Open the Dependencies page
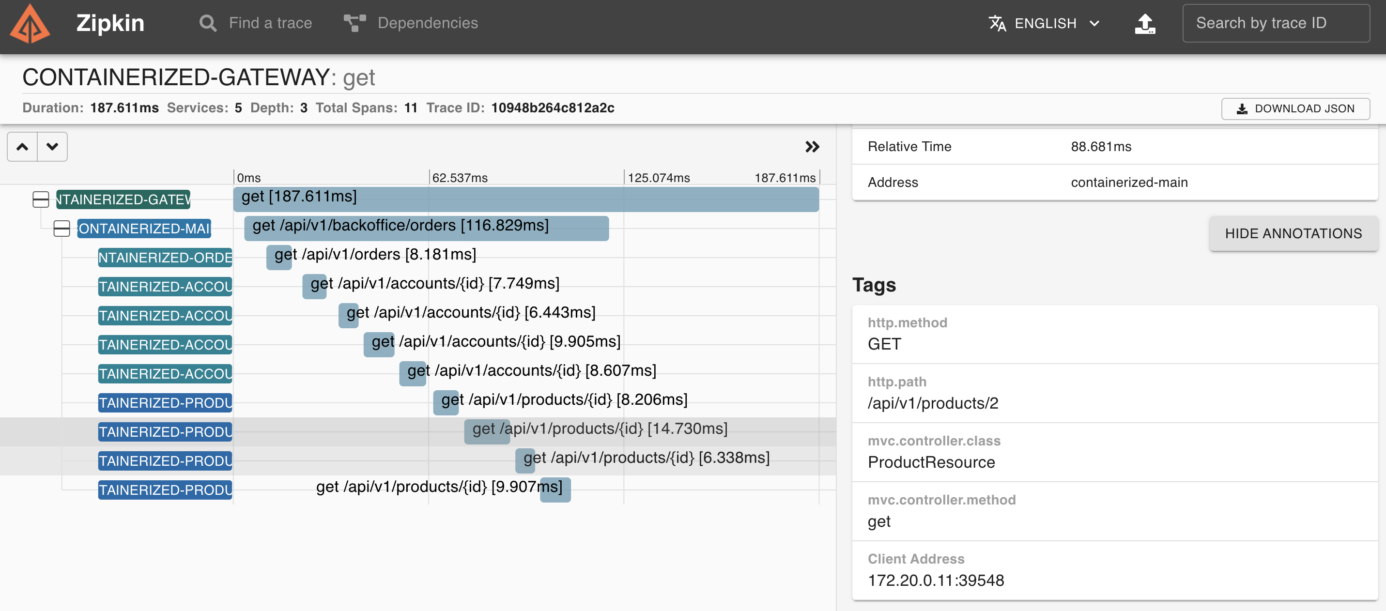The height and width of the screenshot is (611, 1386). click(427, 23)
